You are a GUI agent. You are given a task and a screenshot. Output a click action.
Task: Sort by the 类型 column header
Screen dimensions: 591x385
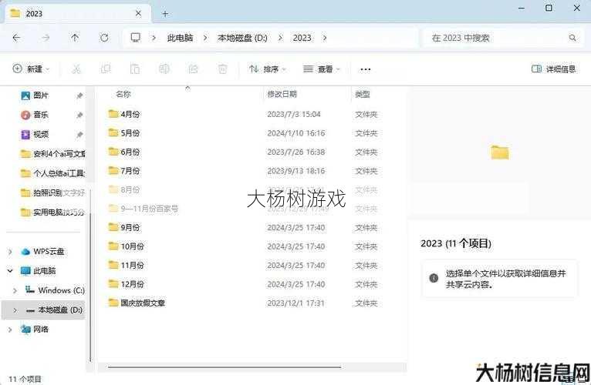(x=362, y=94)
